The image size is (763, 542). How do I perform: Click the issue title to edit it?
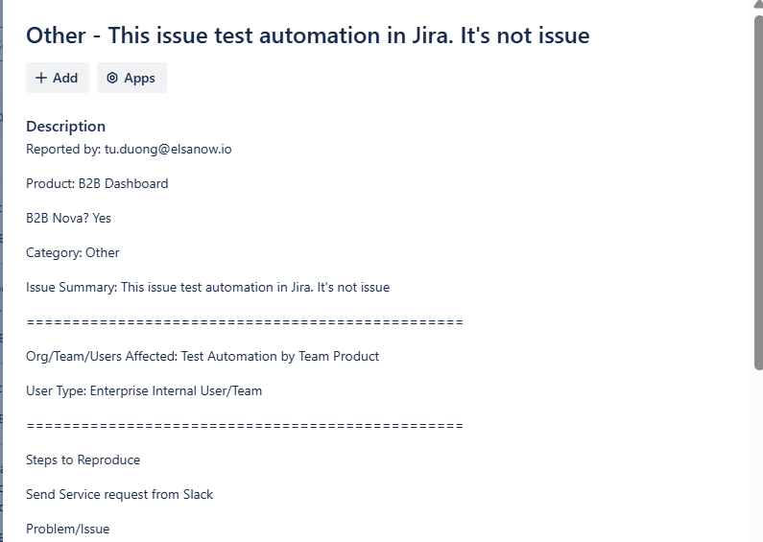click(307, 35)
